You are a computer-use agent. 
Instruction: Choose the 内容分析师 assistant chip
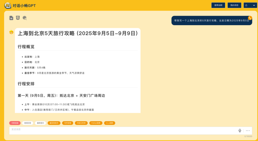[81, 123]
